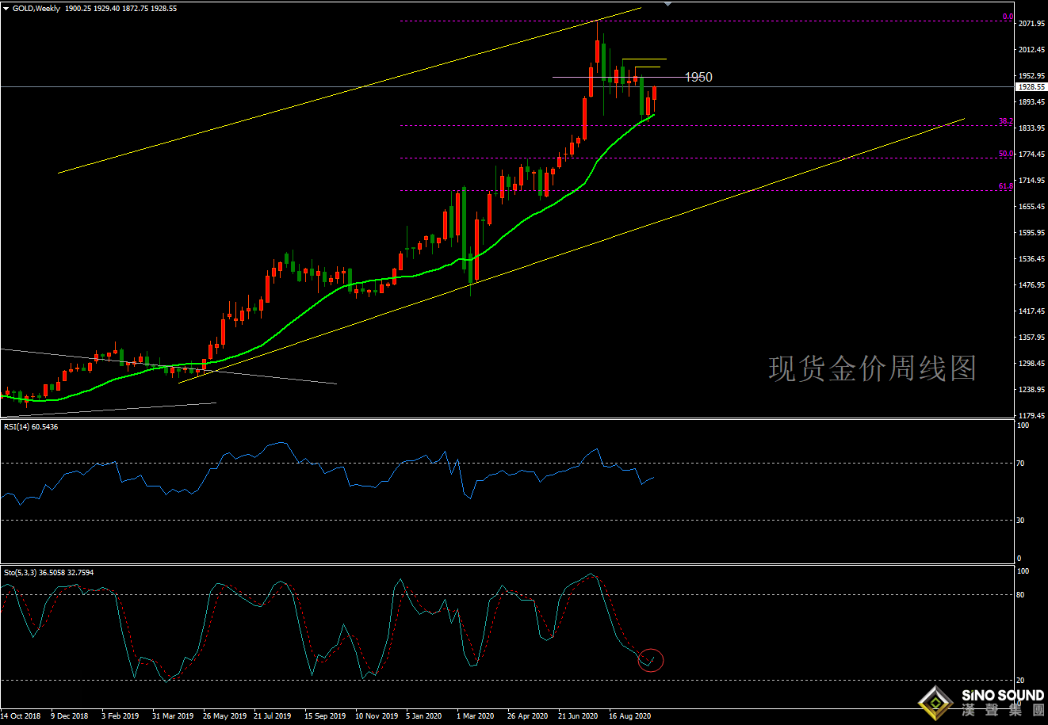This screenshot has height=725, width=1048.
Task: Select the 0.0 Fibonacci level label
Action: tap(1008, 17)
